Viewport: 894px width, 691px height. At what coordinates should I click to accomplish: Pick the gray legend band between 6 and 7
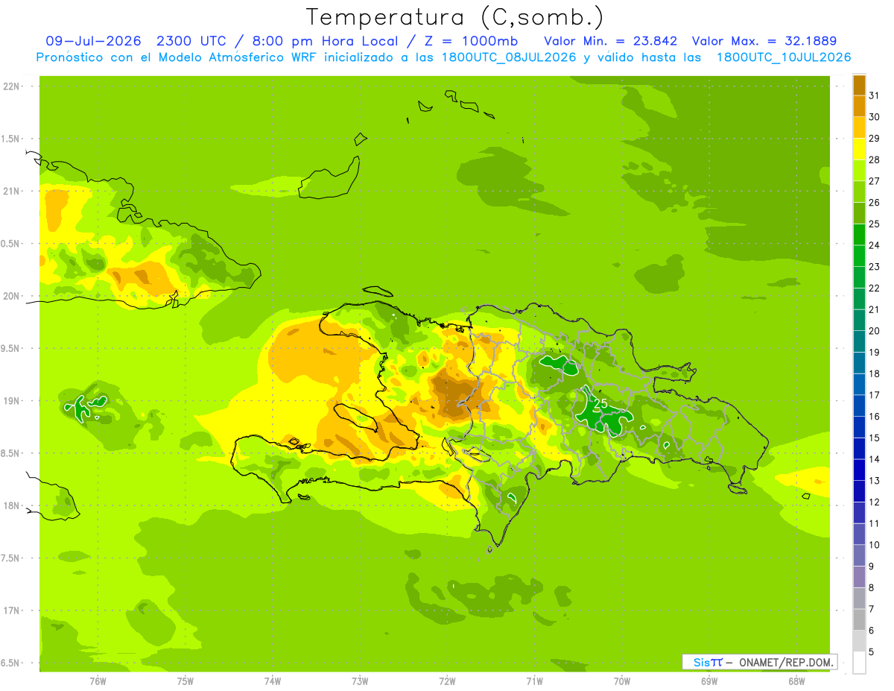coord(859,619)
